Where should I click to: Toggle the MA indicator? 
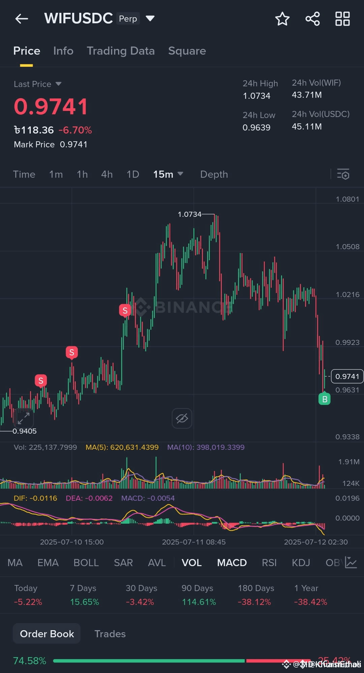click(x=15, y=562)
